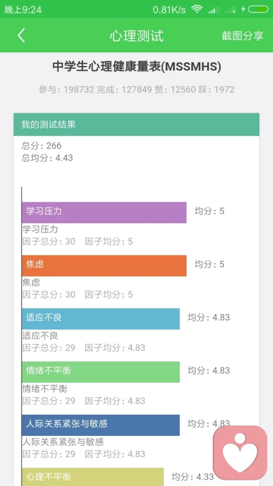Viewport: 273px width, 486px height.
Task: Tap the back arrow icon
Action: [21, 35]
